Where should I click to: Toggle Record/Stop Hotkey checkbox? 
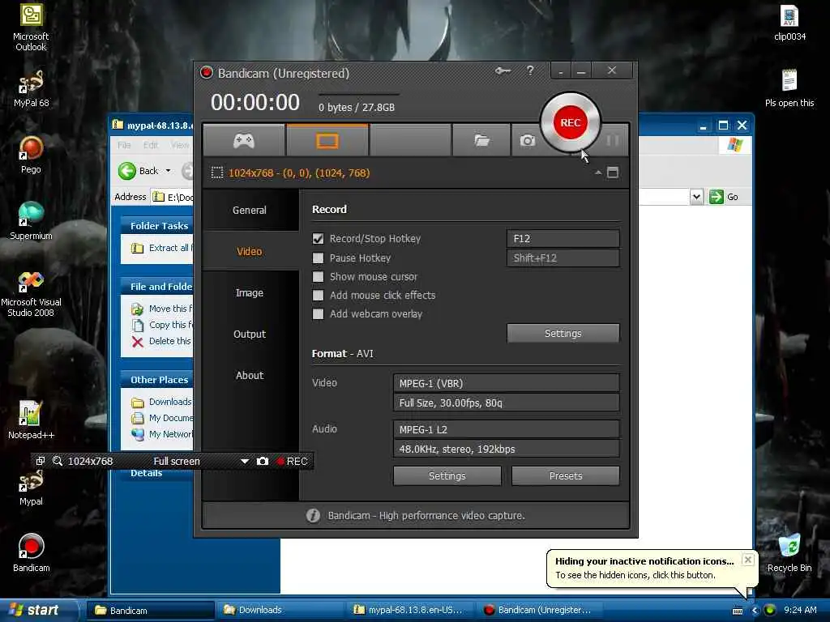click(x=318, y=239)
